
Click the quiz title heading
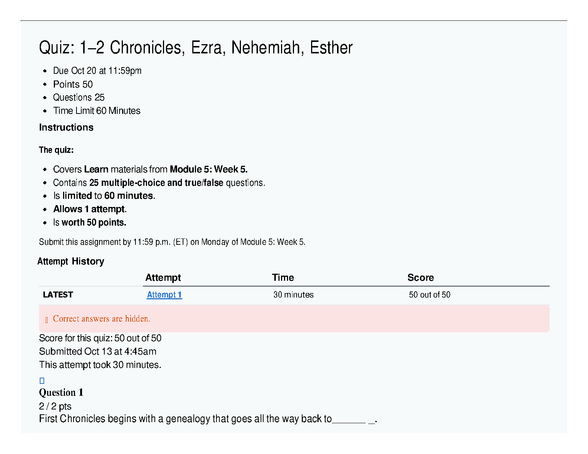tap(196, 48)
